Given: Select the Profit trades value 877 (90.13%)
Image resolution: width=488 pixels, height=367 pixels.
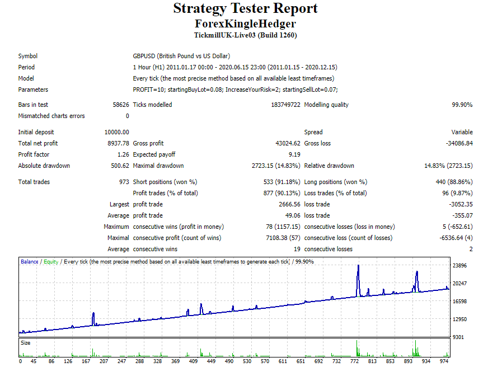Looking at the screenshot, I should pyautogui.click(x=281, y=193).
